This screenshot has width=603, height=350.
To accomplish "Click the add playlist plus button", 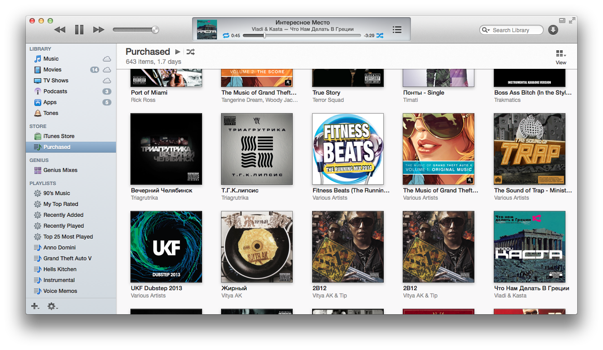I will (35, 307).
